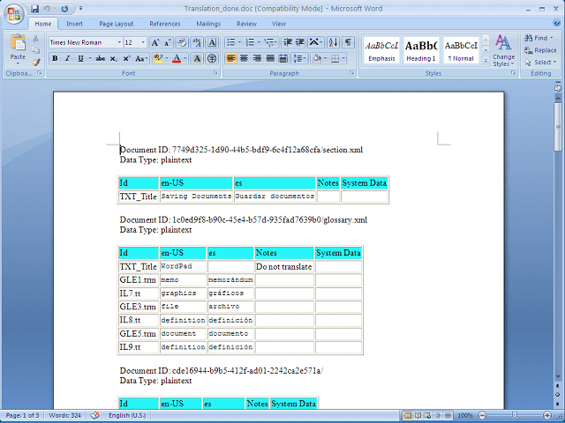This screenshot has width=565, height=423.
Task: Click the vertical scrollbar thumb
Action: click(558, 127)
